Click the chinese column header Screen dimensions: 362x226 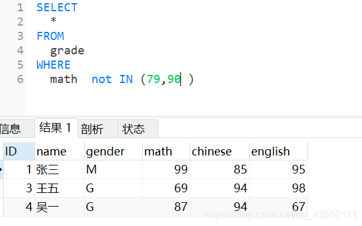[220, 152]
